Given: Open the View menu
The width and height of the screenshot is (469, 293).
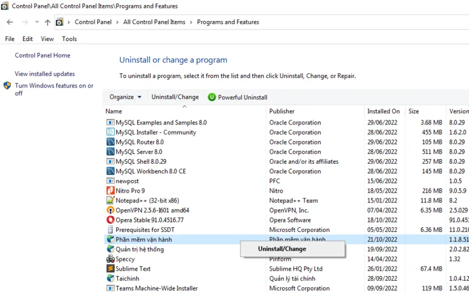Looking at the screenshot, I should (47, 39).
